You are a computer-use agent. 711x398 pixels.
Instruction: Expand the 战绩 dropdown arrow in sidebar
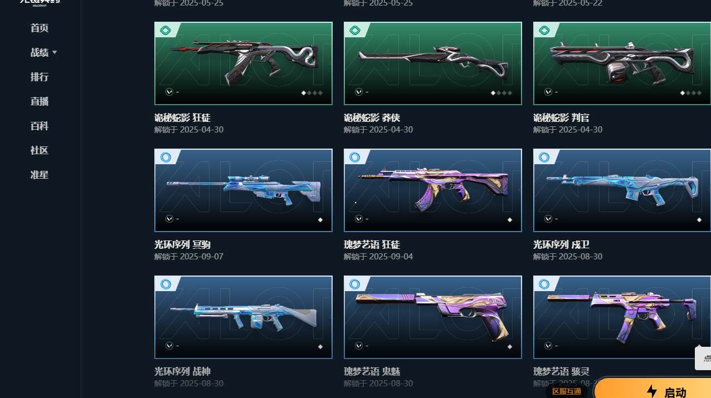coord(55,52)
